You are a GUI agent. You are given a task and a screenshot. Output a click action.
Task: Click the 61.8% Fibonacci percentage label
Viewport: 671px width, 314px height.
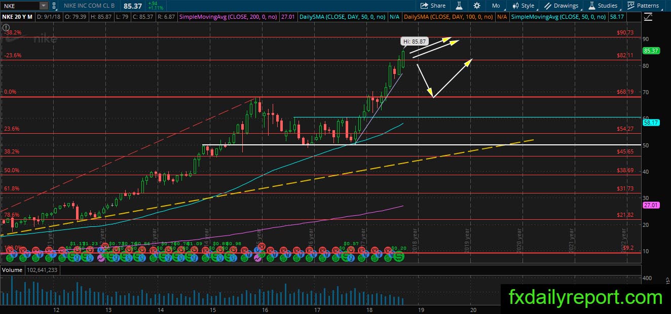[12, 189]
